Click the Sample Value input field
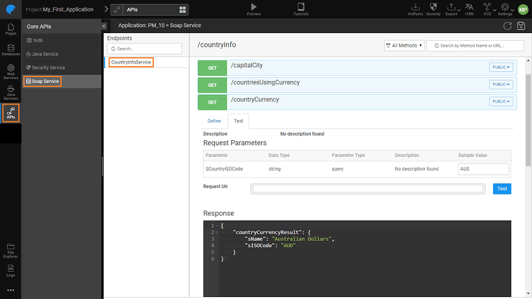Image resolution: width=532 pixels, height=299 pixels. click(483, 169)
